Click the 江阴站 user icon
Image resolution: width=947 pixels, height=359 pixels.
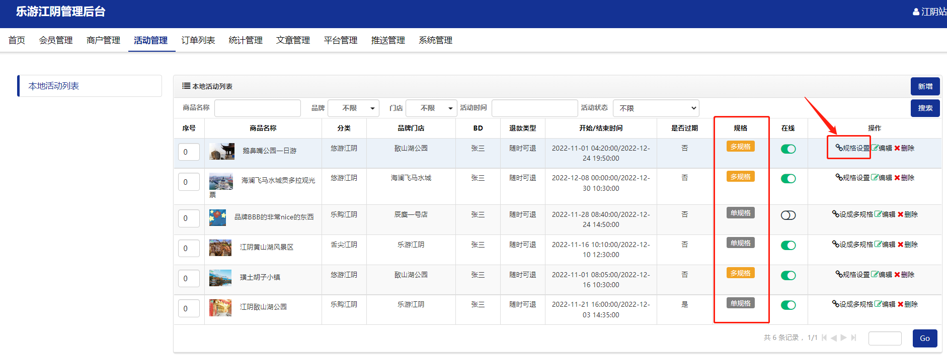point(916,12)
